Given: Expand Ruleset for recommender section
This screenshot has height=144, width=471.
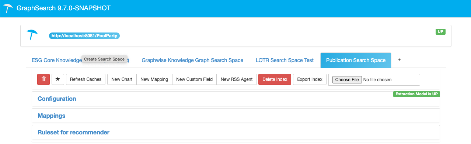Looking at the screenshot, I should (236, 132).
